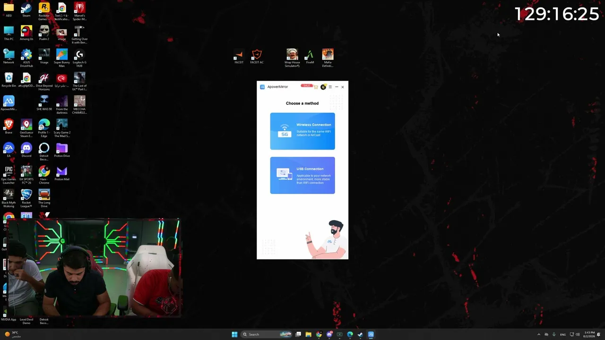Select the This PC desktop icon
Viewport: 605px width, 340px height.
pyautogui.click(x=9, y=33)
